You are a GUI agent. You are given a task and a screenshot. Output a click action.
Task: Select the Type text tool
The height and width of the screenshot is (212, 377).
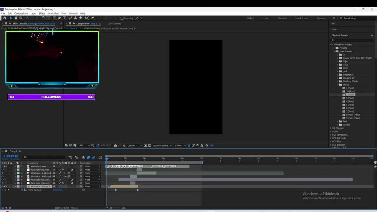click(x=64, y=18)
